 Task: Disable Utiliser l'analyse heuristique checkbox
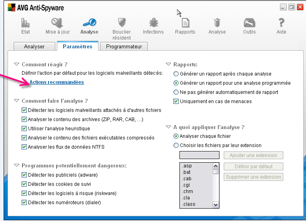(x=24, y=129)
